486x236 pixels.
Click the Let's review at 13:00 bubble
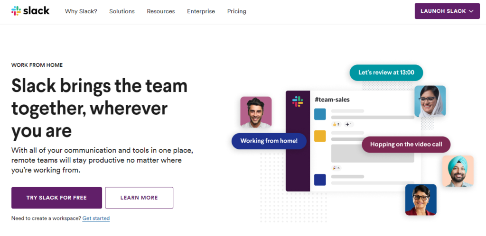pyautogui.click(x=386, y=73)
